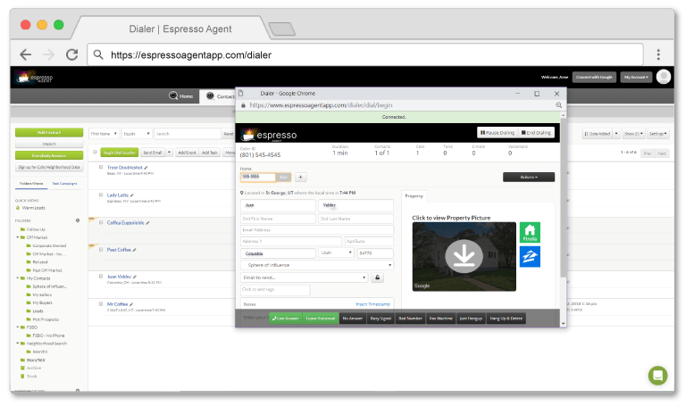Image resolution: width=694 pixels, height=414 pixels.
Task: Tick the select-all checkbox in contact toolbar
Action: pyautogui.click(x=95, y=153)
